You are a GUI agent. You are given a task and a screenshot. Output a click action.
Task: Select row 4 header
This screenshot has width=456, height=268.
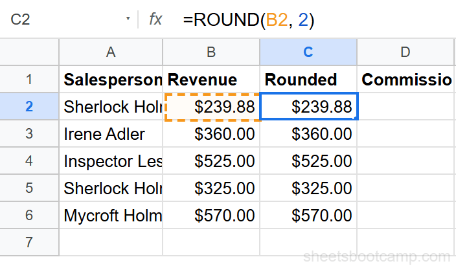click(29, 161)
